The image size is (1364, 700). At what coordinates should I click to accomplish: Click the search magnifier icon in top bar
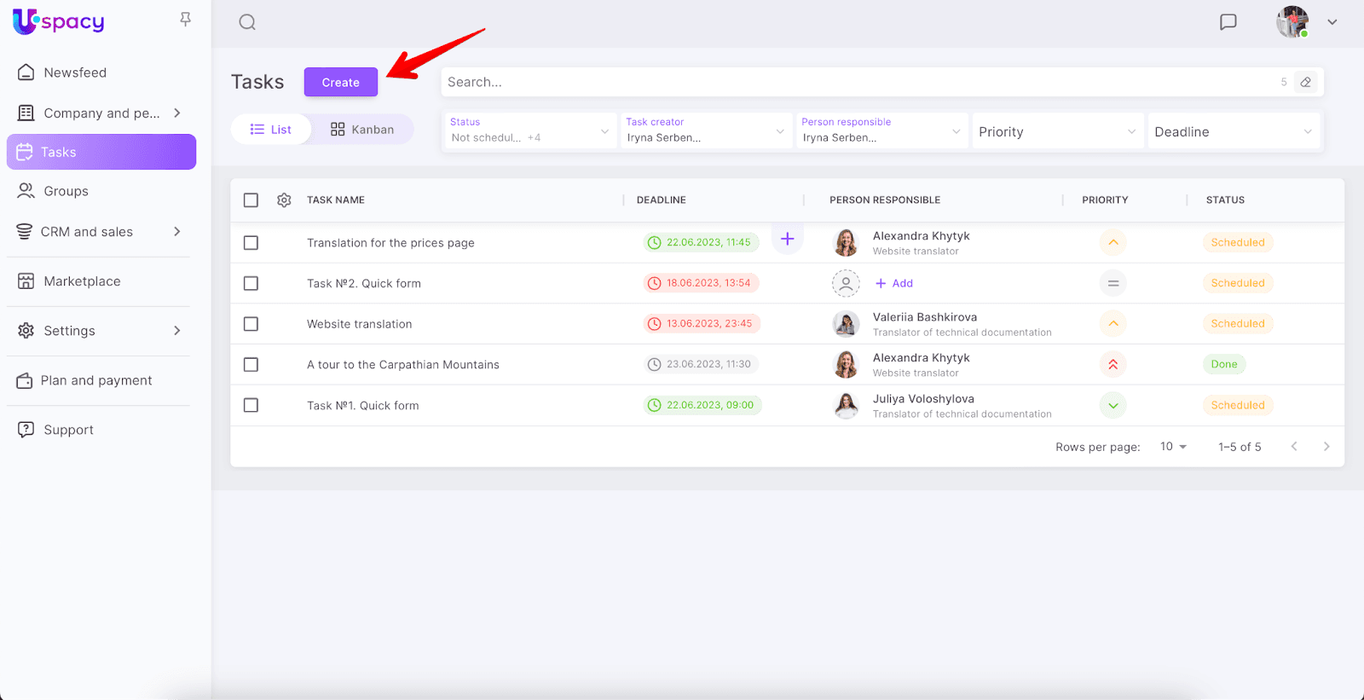click(x=247, y=22)
